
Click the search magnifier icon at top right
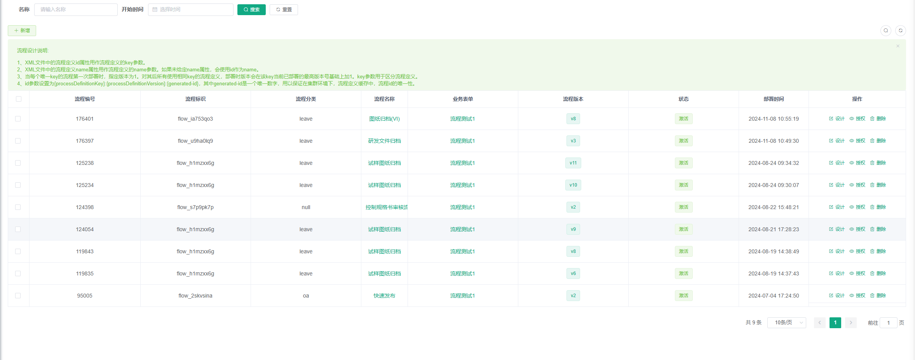click(885, 31)
